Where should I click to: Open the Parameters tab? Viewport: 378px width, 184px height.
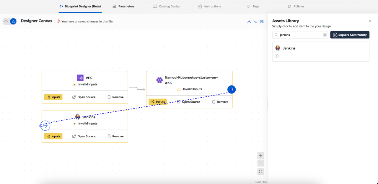click(123, 6)
